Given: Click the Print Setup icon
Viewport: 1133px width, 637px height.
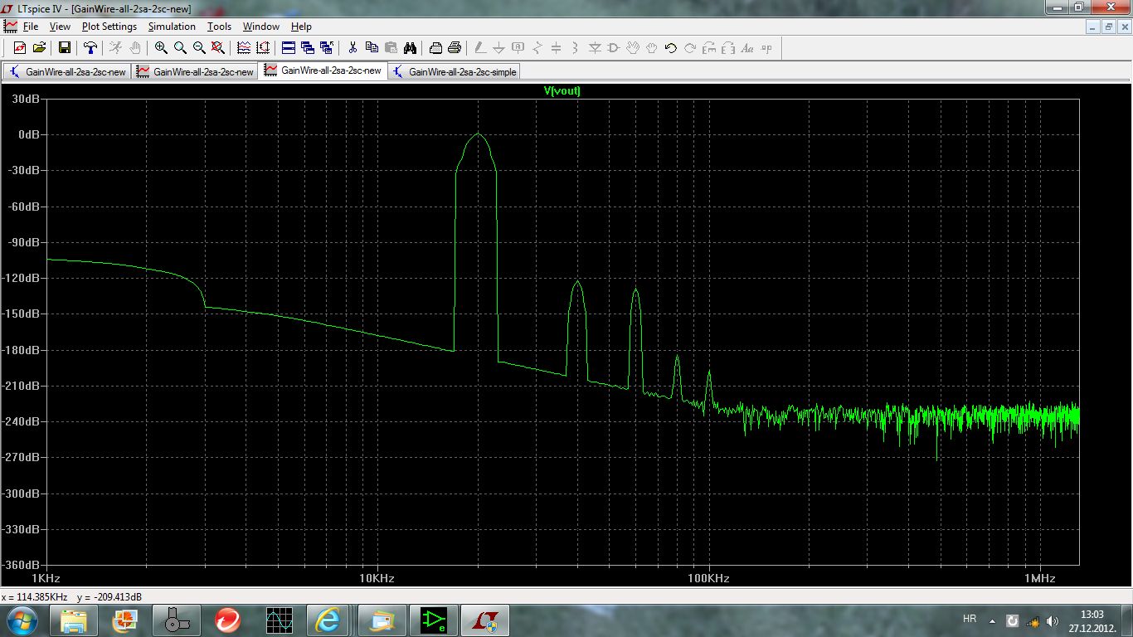Looking at the screenshot, I should pos(435,48).
